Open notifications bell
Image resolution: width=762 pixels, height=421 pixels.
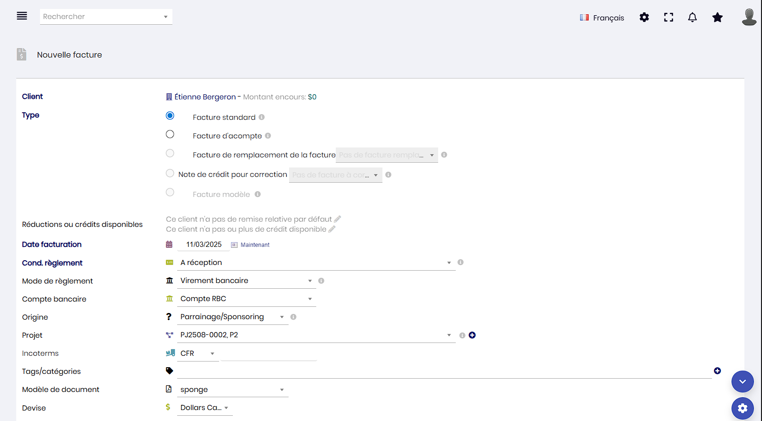[692, 18]
